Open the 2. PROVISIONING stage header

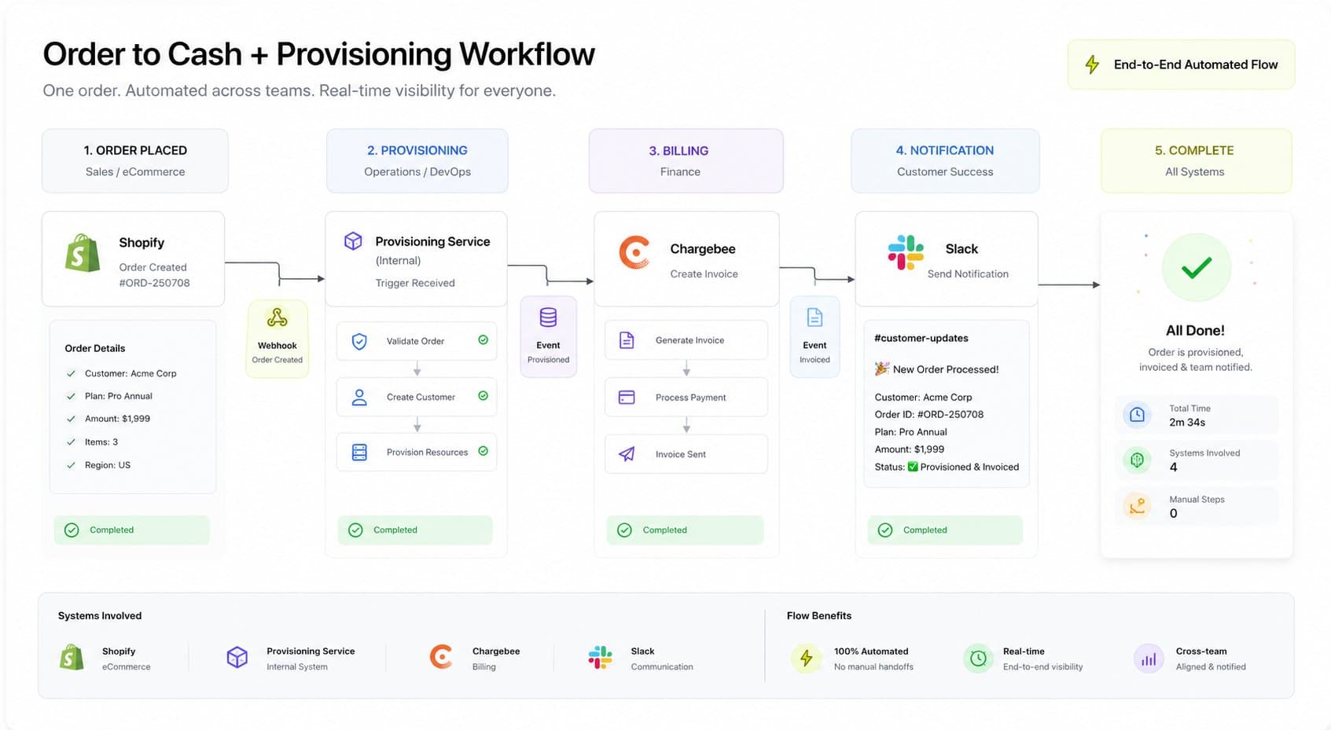[x=417, y=161]
